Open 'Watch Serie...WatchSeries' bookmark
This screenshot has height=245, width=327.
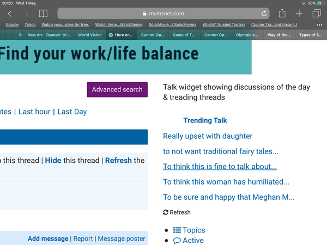point(119,24)
